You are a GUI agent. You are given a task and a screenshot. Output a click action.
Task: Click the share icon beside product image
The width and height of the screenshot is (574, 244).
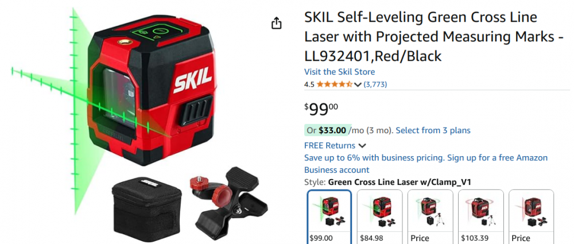coord(277,23)
